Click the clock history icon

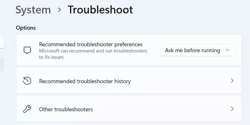click(x=27, y=81)
